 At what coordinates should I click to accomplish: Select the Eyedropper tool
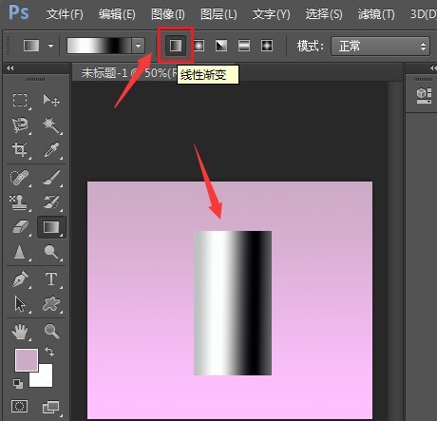(x=51, y=149)
